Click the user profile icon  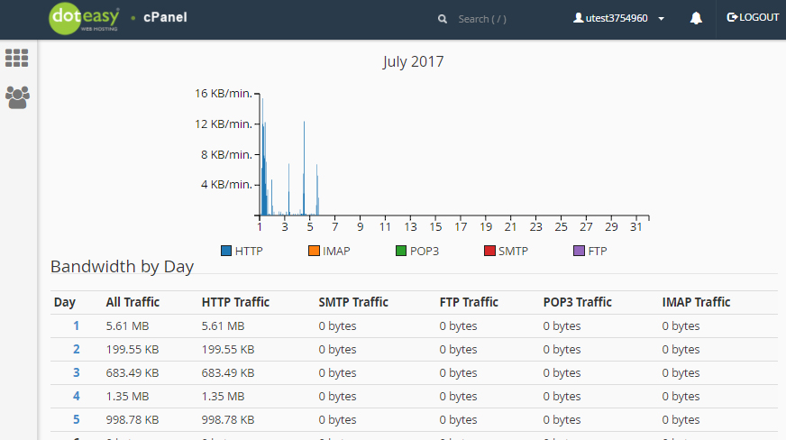[579, 18]
